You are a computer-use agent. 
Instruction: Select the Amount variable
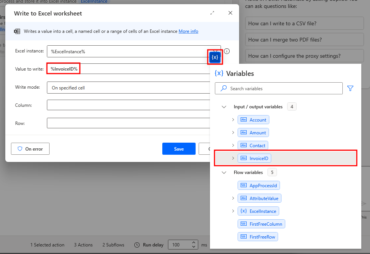tap(253, 132)
